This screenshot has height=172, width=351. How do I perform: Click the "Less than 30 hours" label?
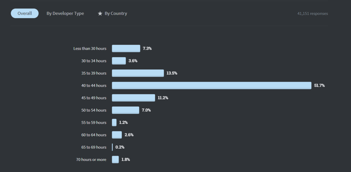tap(90, 48)
